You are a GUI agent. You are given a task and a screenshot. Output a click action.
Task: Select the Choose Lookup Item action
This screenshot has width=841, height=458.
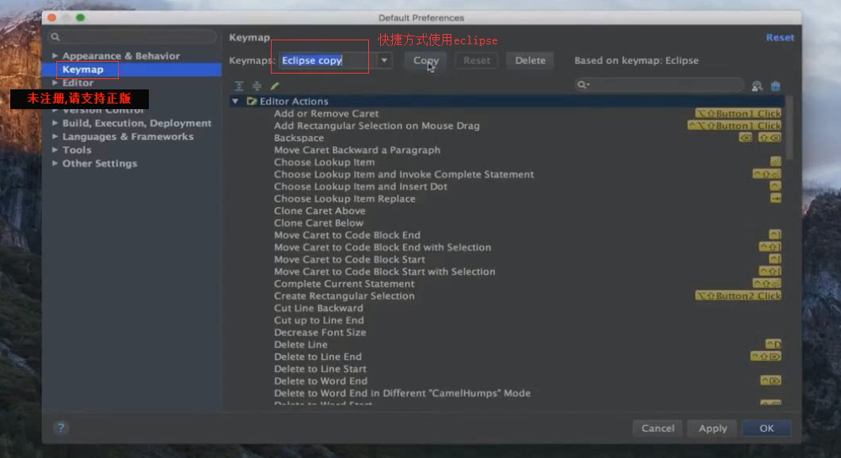[324, 162]
